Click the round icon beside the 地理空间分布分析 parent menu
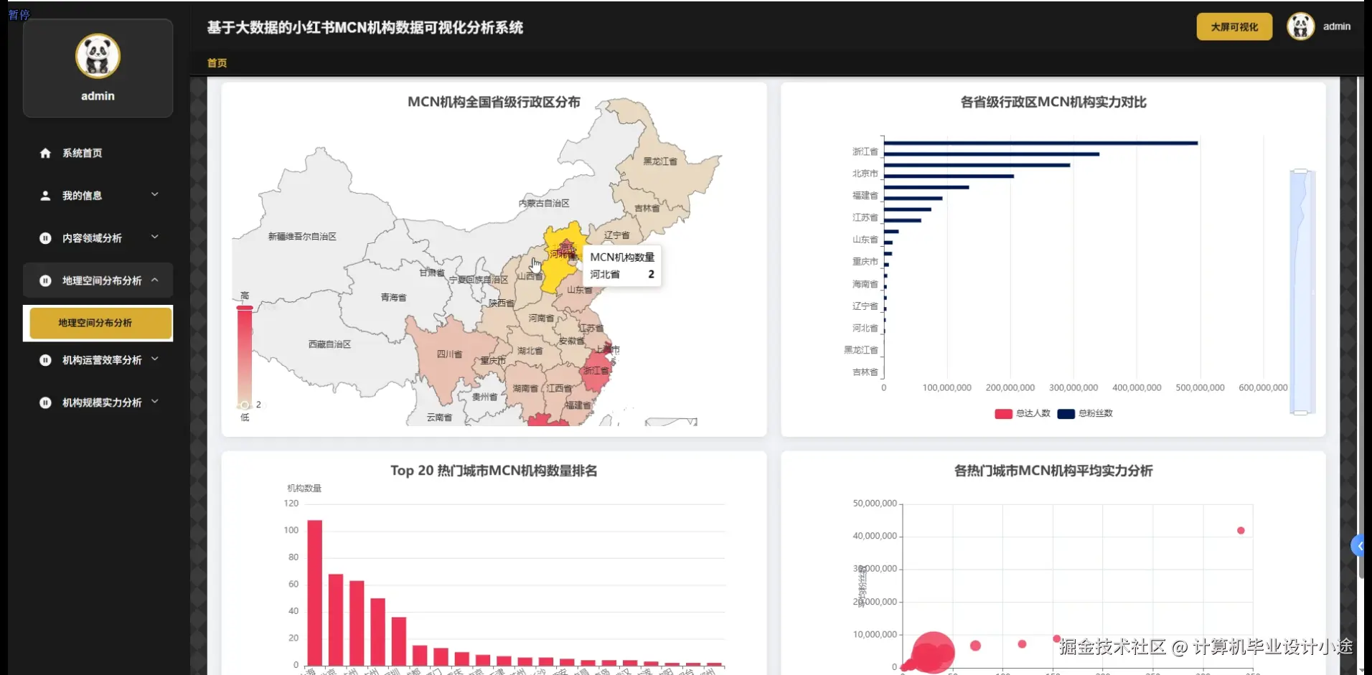Viewport: 1372px width, 675px height. (x=45, y=280)
